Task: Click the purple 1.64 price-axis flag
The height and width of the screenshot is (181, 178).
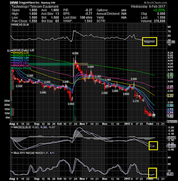Action: click(x=170, y=113)
